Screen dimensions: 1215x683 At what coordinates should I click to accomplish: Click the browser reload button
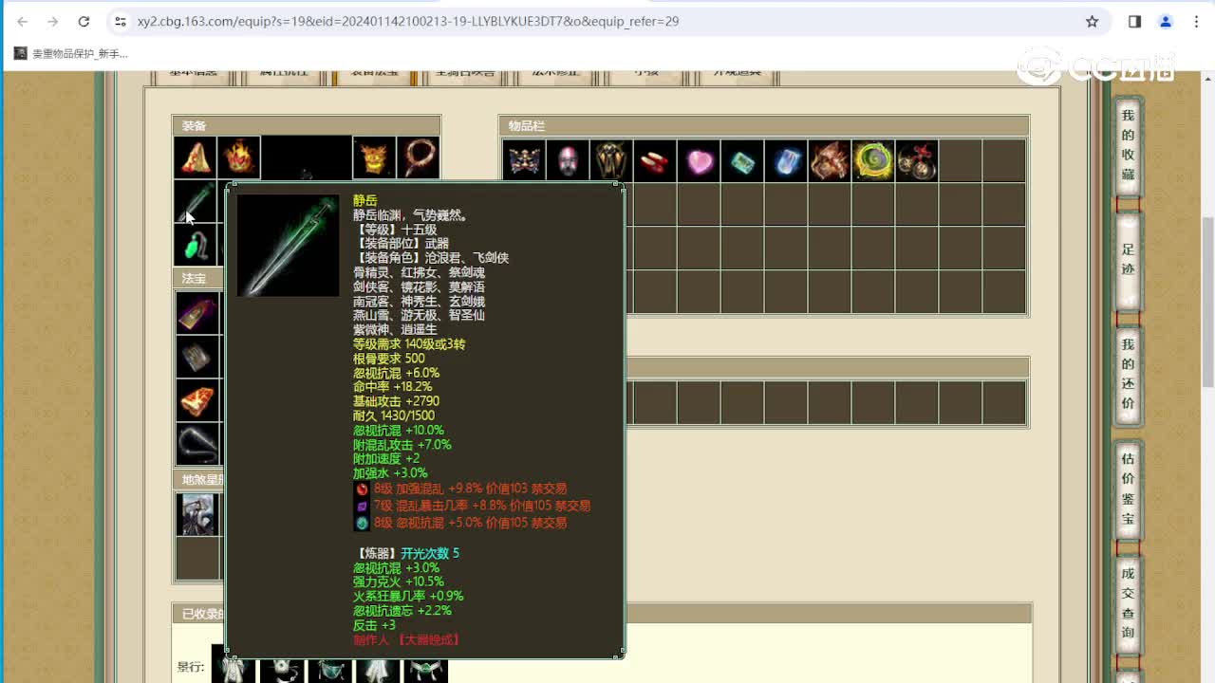coord(84,21)
